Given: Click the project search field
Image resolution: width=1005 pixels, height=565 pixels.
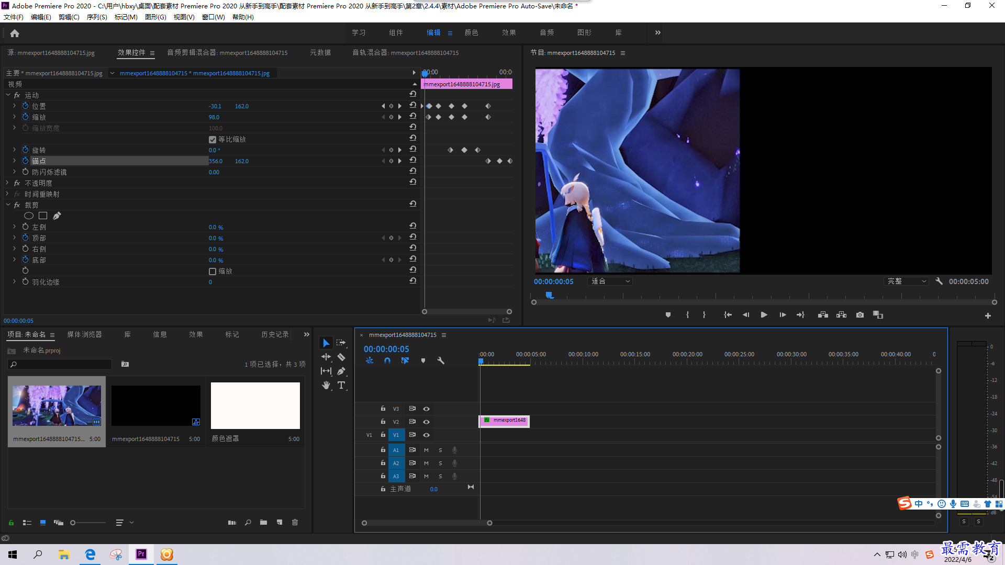Looking at the screenshot, I should click(60, 364).
